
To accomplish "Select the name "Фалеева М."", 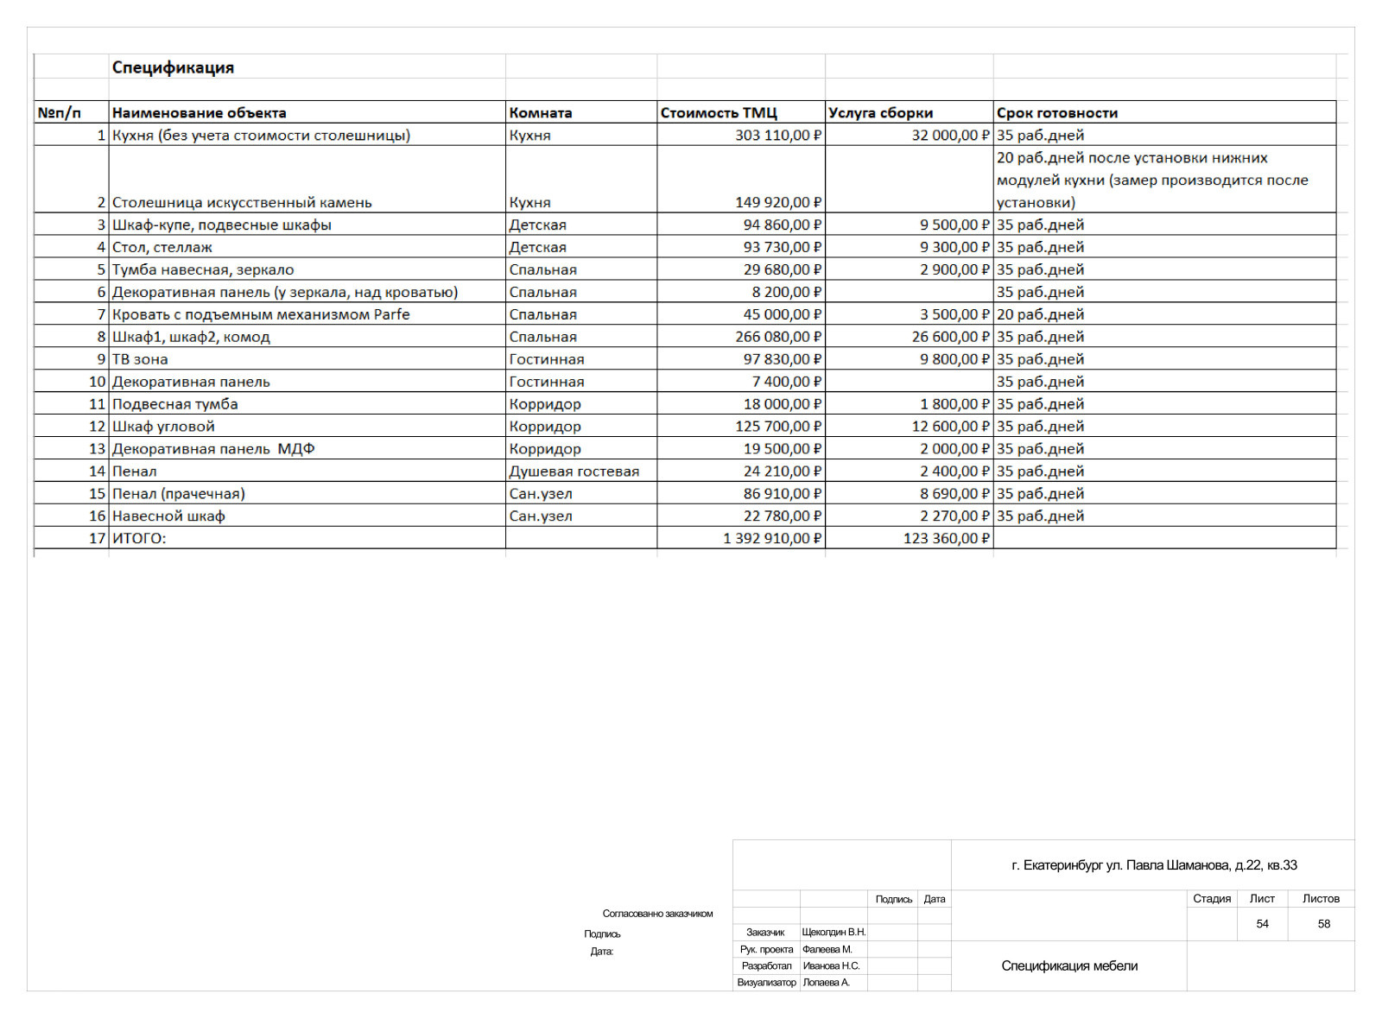I will tap(827, 950).
